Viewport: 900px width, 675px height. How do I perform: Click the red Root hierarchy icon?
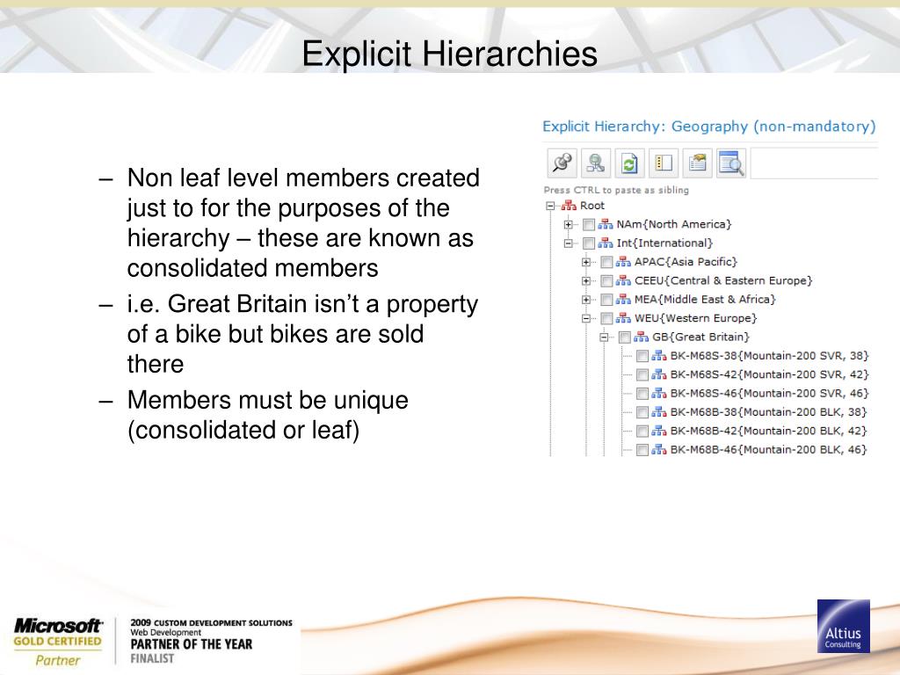point(569,206)
